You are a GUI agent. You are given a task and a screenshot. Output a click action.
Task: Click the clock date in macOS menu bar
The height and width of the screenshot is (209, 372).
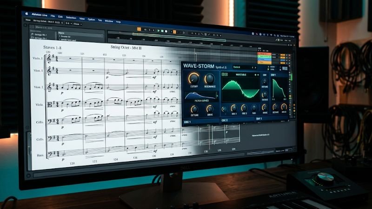287,36
